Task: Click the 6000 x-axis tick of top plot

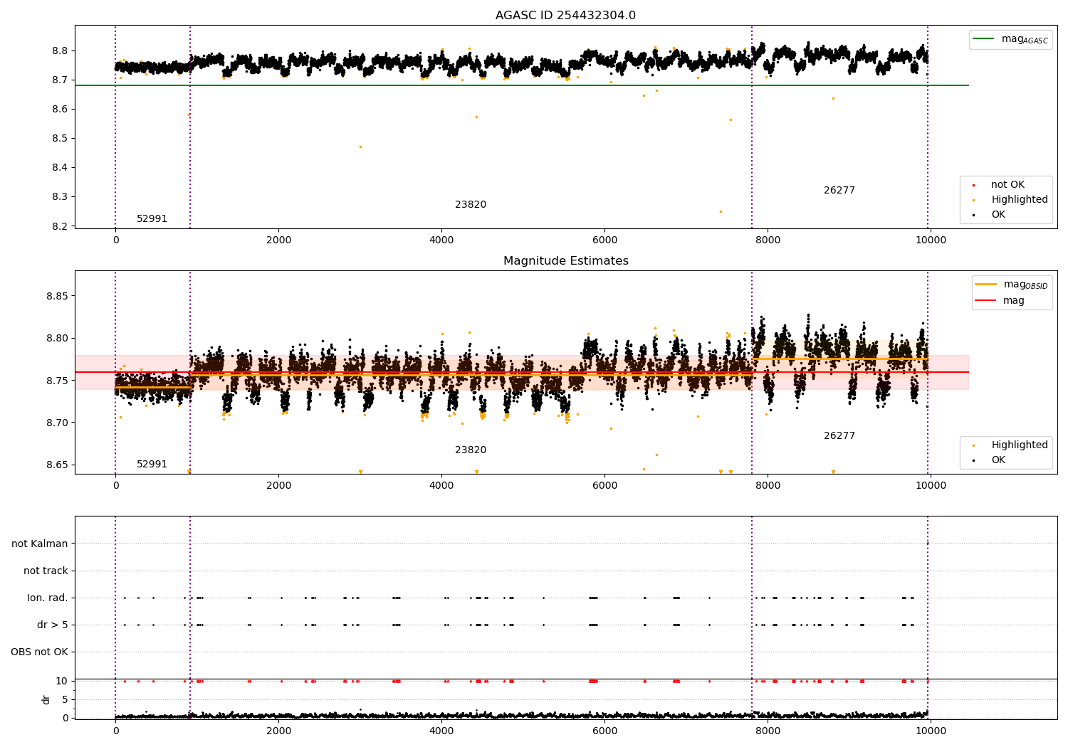Action: (x=604, y=240)
